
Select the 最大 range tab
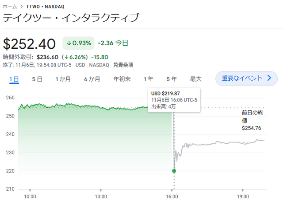click(x=195, y=79)
